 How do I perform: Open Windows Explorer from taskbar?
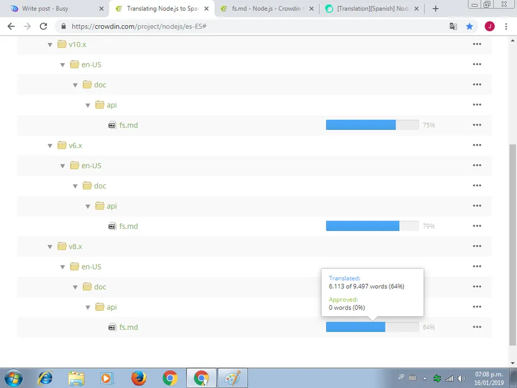click(x=76, y=378)
